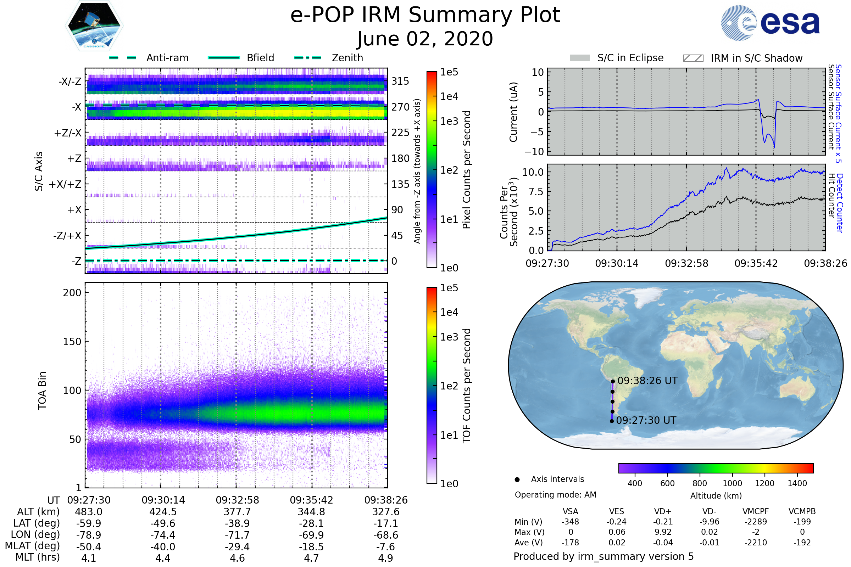Click the ESA logo
Screen dimensions: 851x567
coord(770,22)
